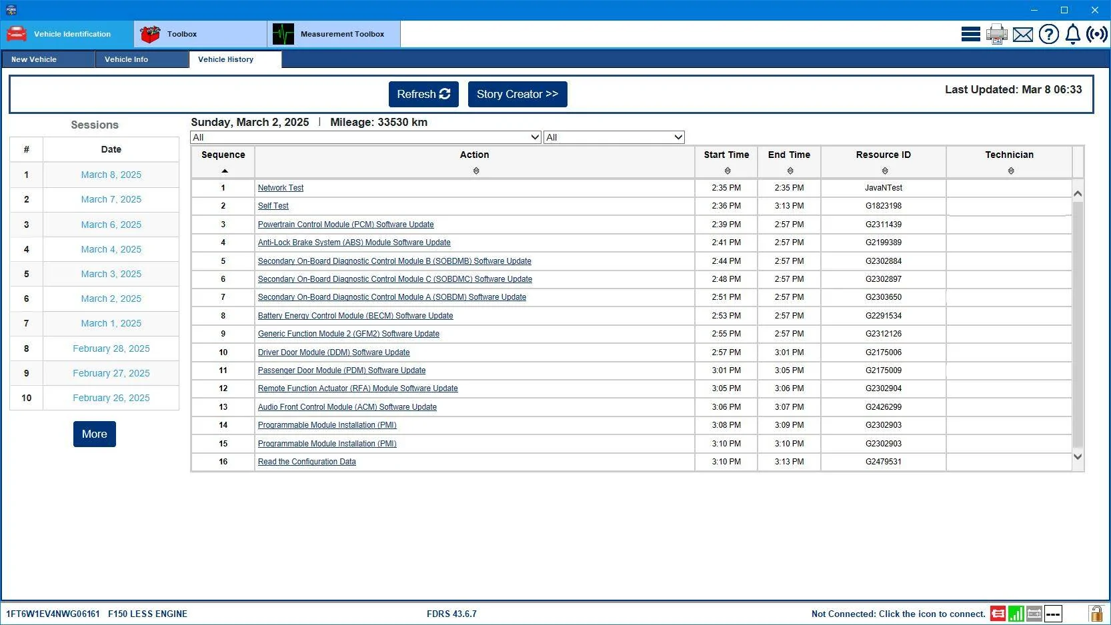
Task: Open the notifications bell icon
Action: coord(1072,34)
